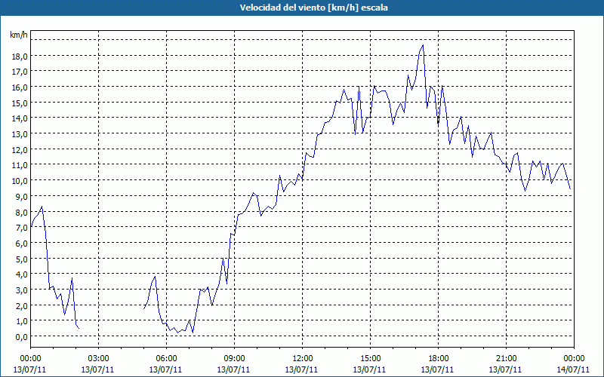Viewport: 604px width, 377px height.
Task: Select the 0,0 y-axis value
Action: point(22,336)
